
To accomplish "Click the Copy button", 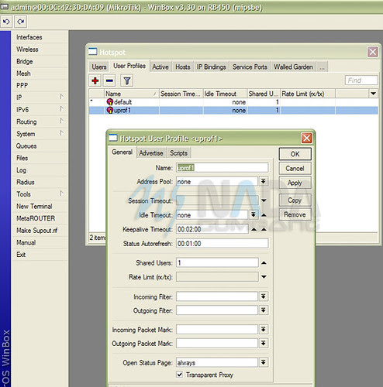I will click(x=295, y=200).
